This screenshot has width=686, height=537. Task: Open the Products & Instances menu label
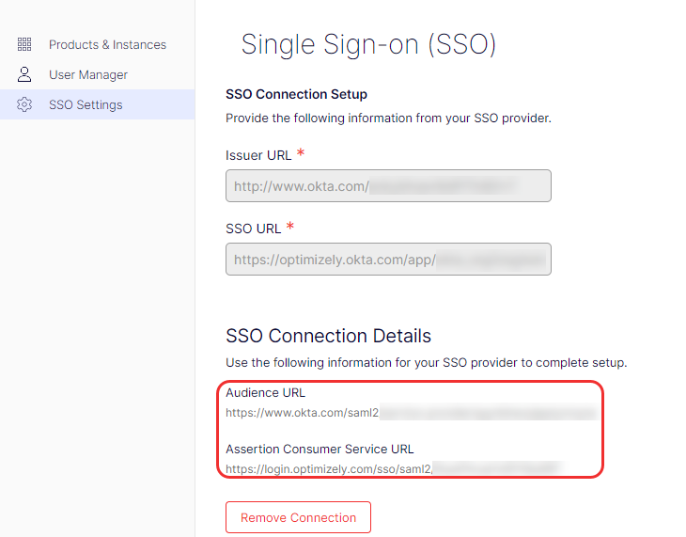pyautogui.click(x=107, y=44)
